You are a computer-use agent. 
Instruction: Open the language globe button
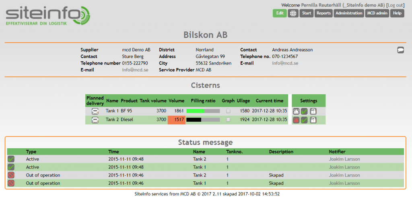pyautogui.click(x=293, y=13)
